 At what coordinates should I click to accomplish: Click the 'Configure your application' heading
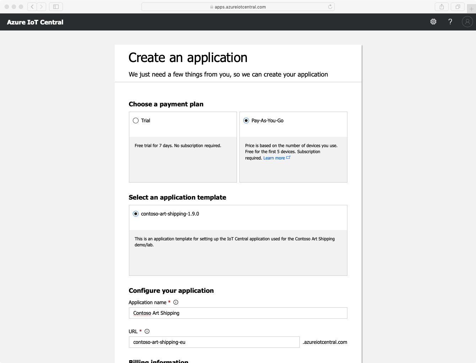click(171, 291)
